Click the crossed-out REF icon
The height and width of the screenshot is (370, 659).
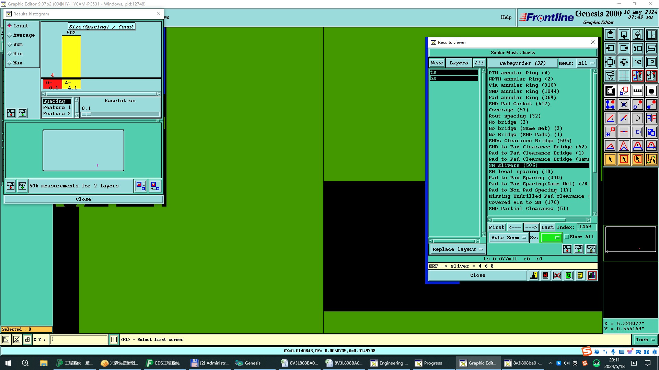pyautogui.click(x=557, y=275)
